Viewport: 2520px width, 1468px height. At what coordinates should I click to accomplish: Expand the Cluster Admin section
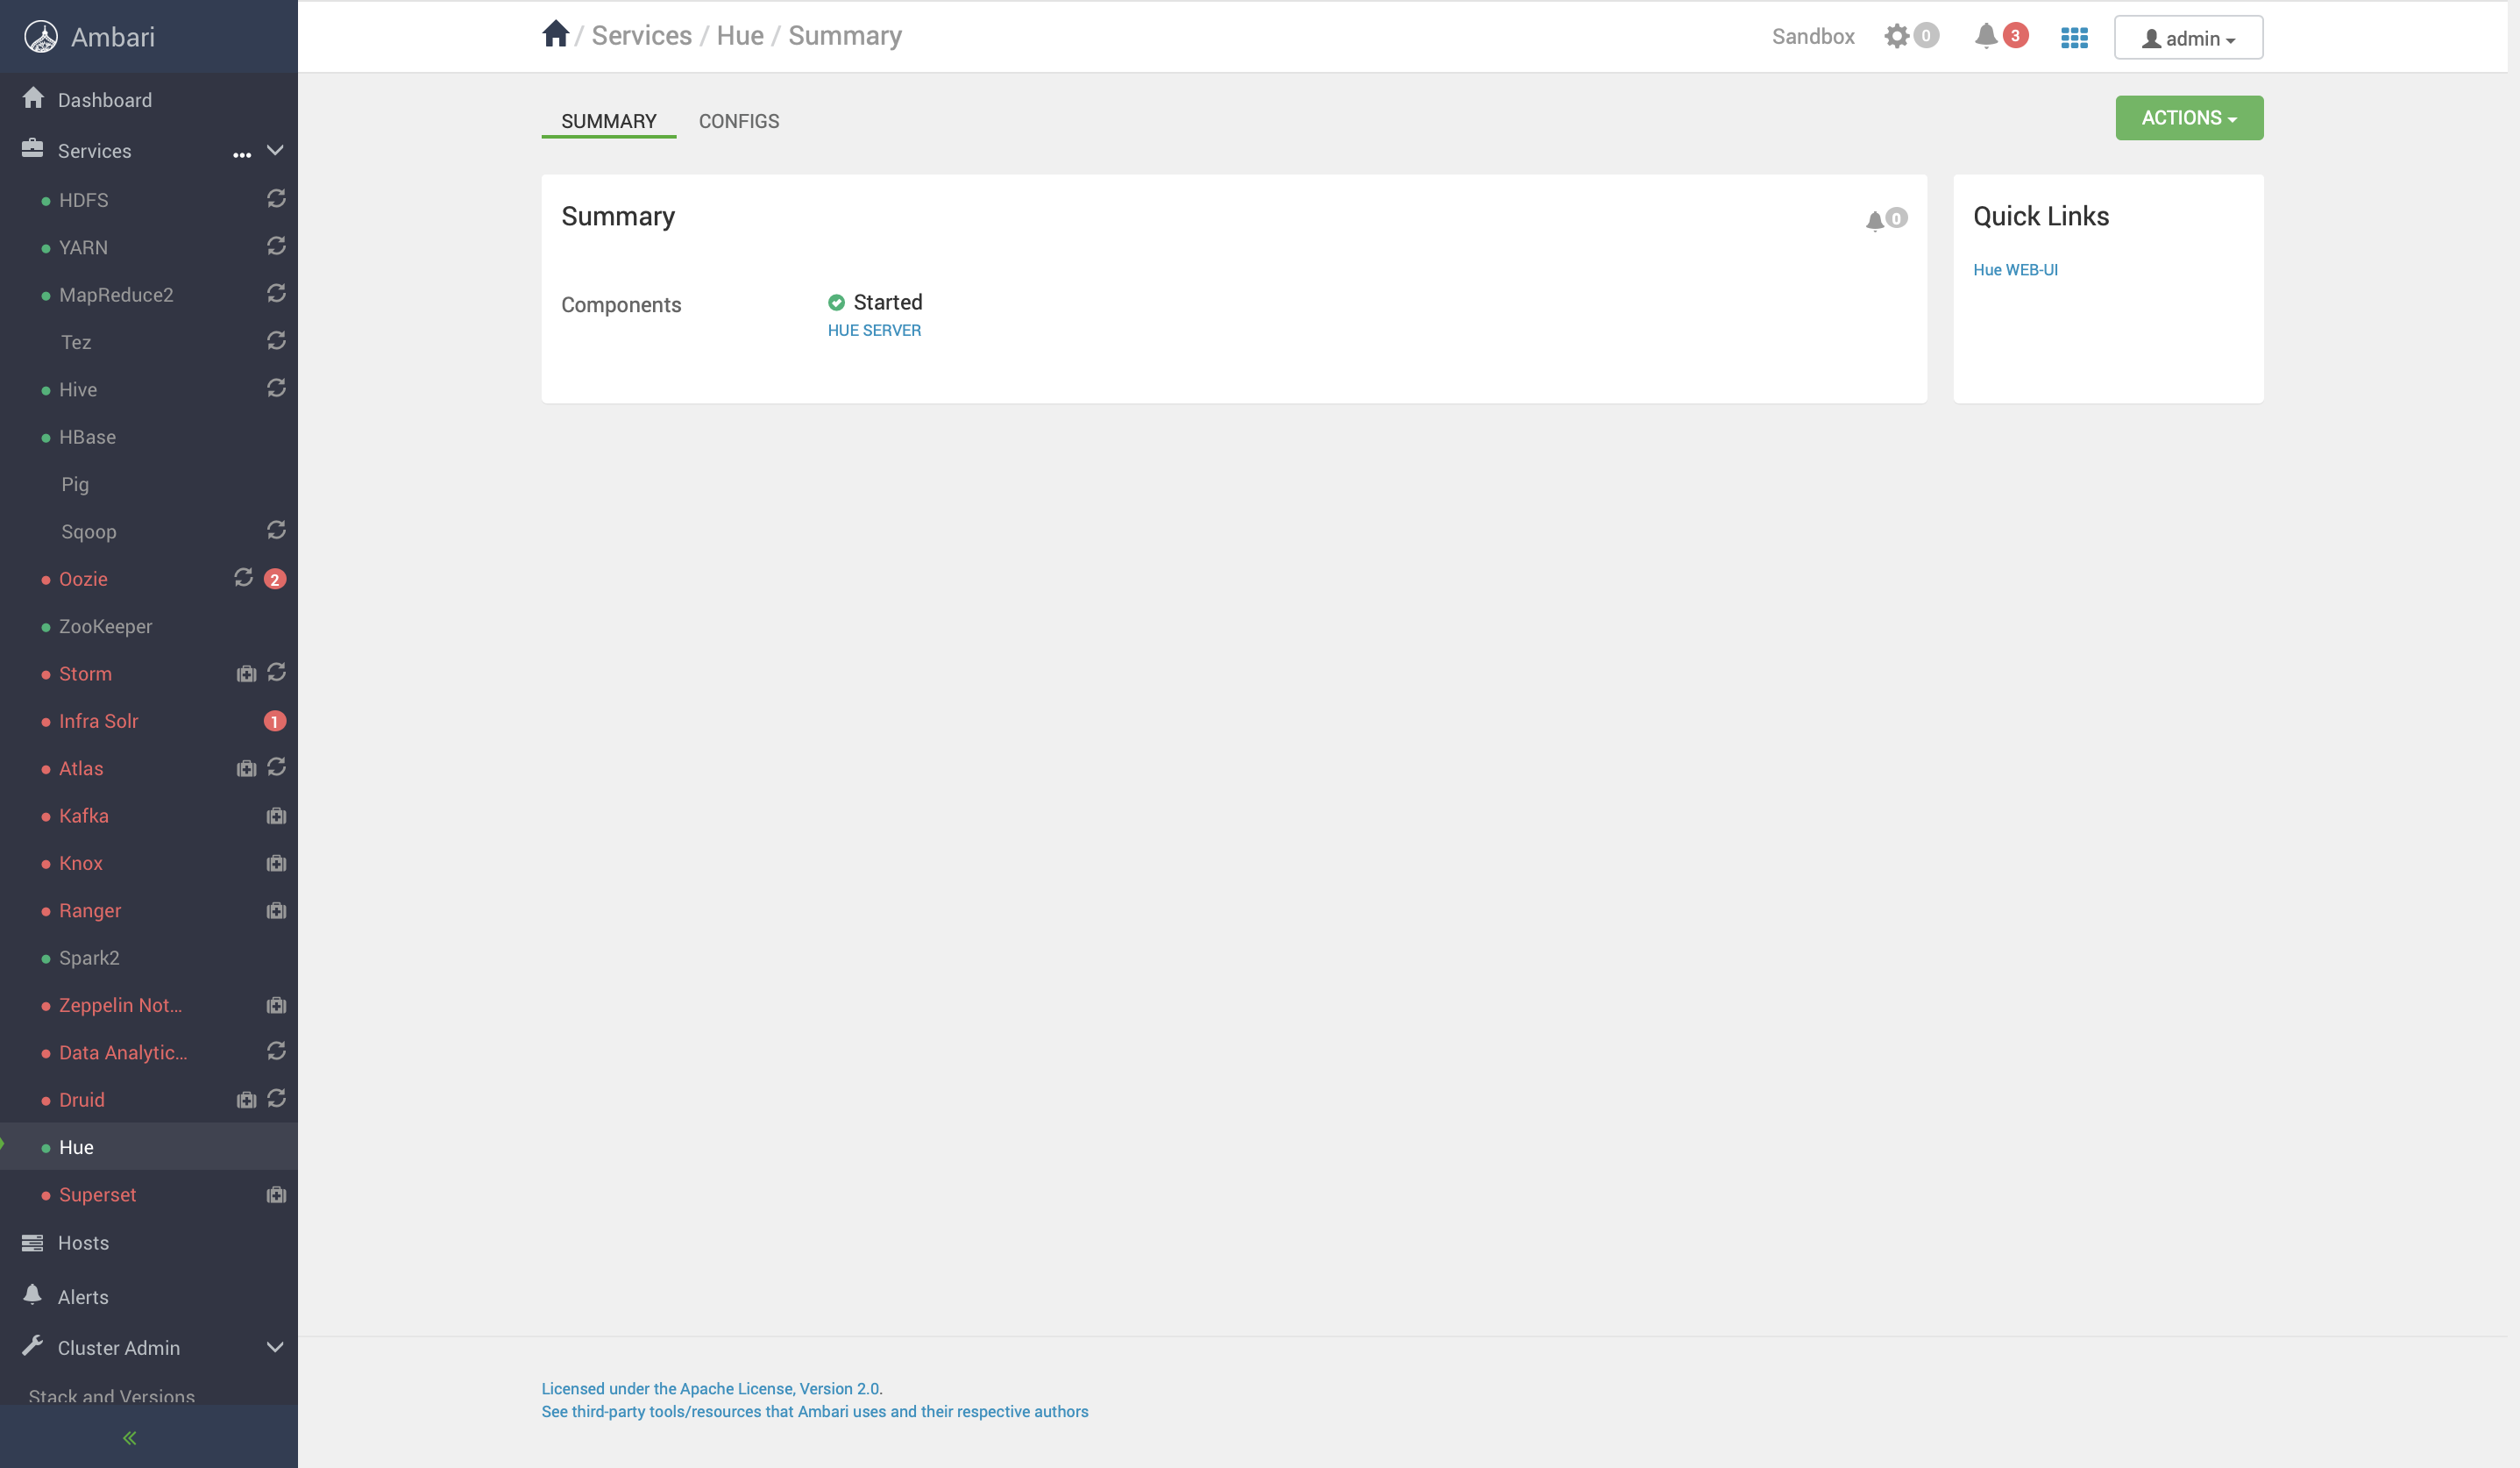pyautogui.click(x=275, y=1347)
